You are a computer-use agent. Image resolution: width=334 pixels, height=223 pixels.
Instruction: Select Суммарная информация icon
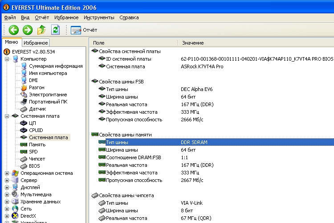24,66
